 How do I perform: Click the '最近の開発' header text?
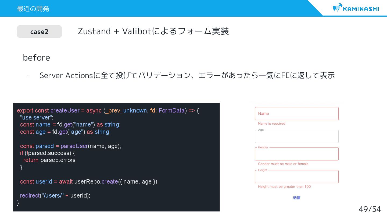point(33,9)
